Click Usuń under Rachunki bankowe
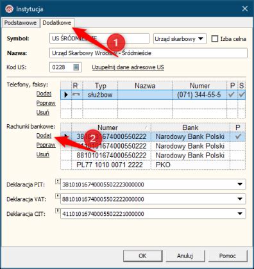254x269 pixels. (43, 154)
